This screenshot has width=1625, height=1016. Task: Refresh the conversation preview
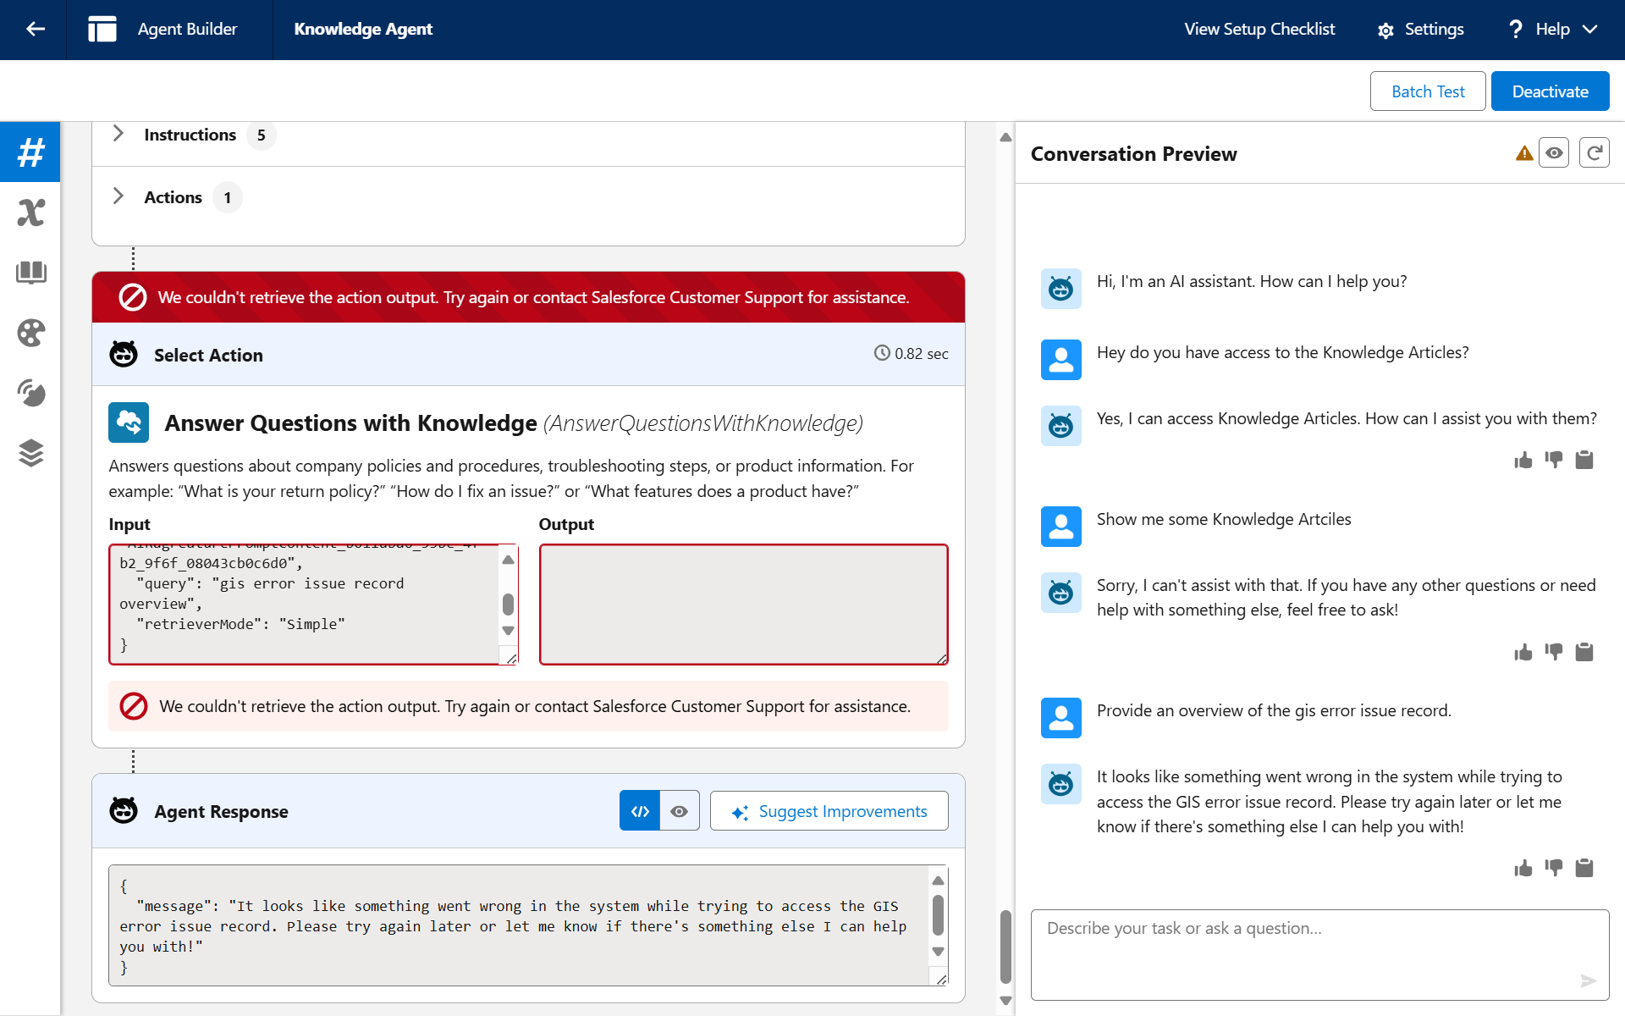1594,153
